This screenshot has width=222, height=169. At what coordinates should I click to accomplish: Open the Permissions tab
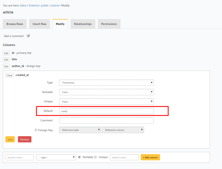tap(109, 24)
